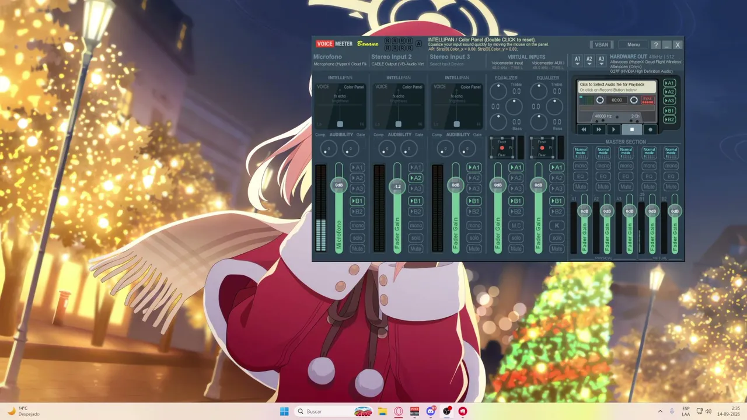Click the Microfono strip Comp knob
Image resolution: width=747 pixels, height=420 pixels.
pyautogui.click(x=328, y=149)
